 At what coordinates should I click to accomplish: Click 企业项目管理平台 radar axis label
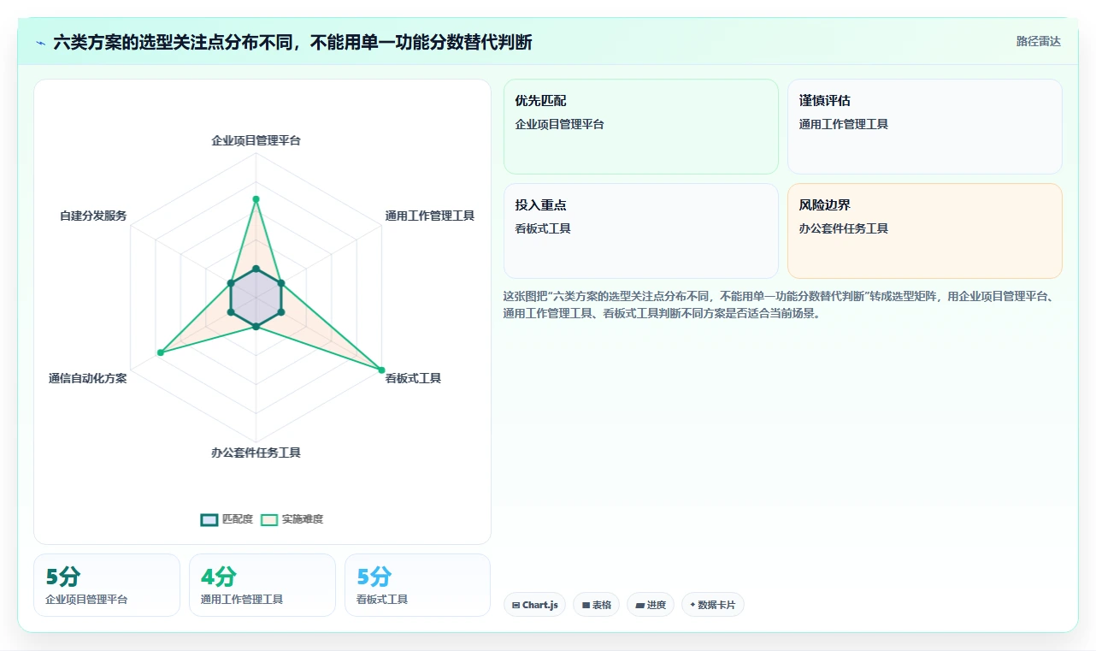256,140
